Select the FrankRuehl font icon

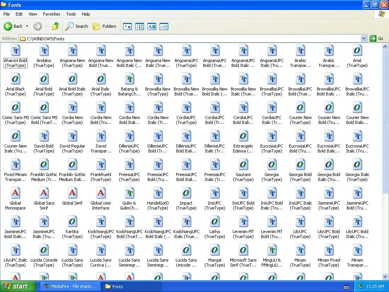101,165
